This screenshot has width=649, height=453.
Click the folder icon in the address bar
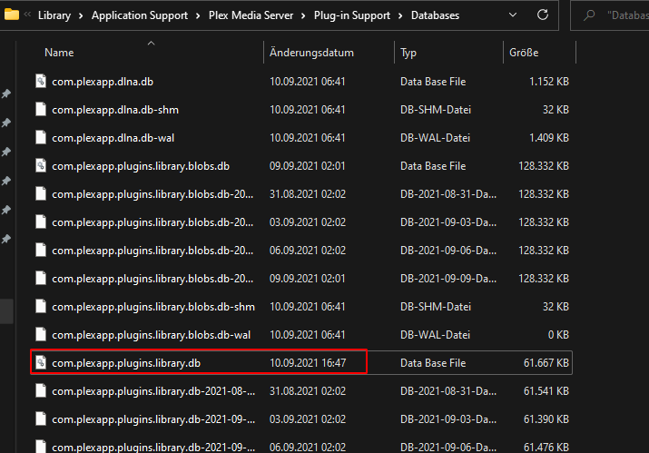[11, 15]
